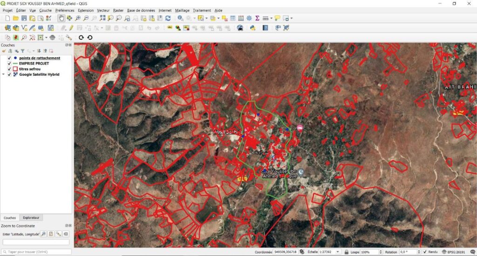Open the Processing Toolbox gear icon
Screen dimensions: 477x256
coord(249,18)
